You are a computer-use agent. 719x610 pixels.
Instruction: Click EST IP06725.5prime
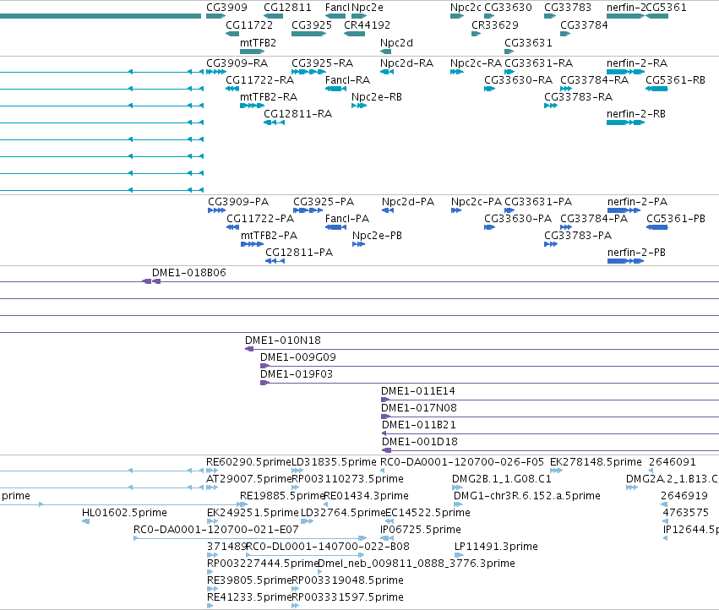[x=387, y=538]
